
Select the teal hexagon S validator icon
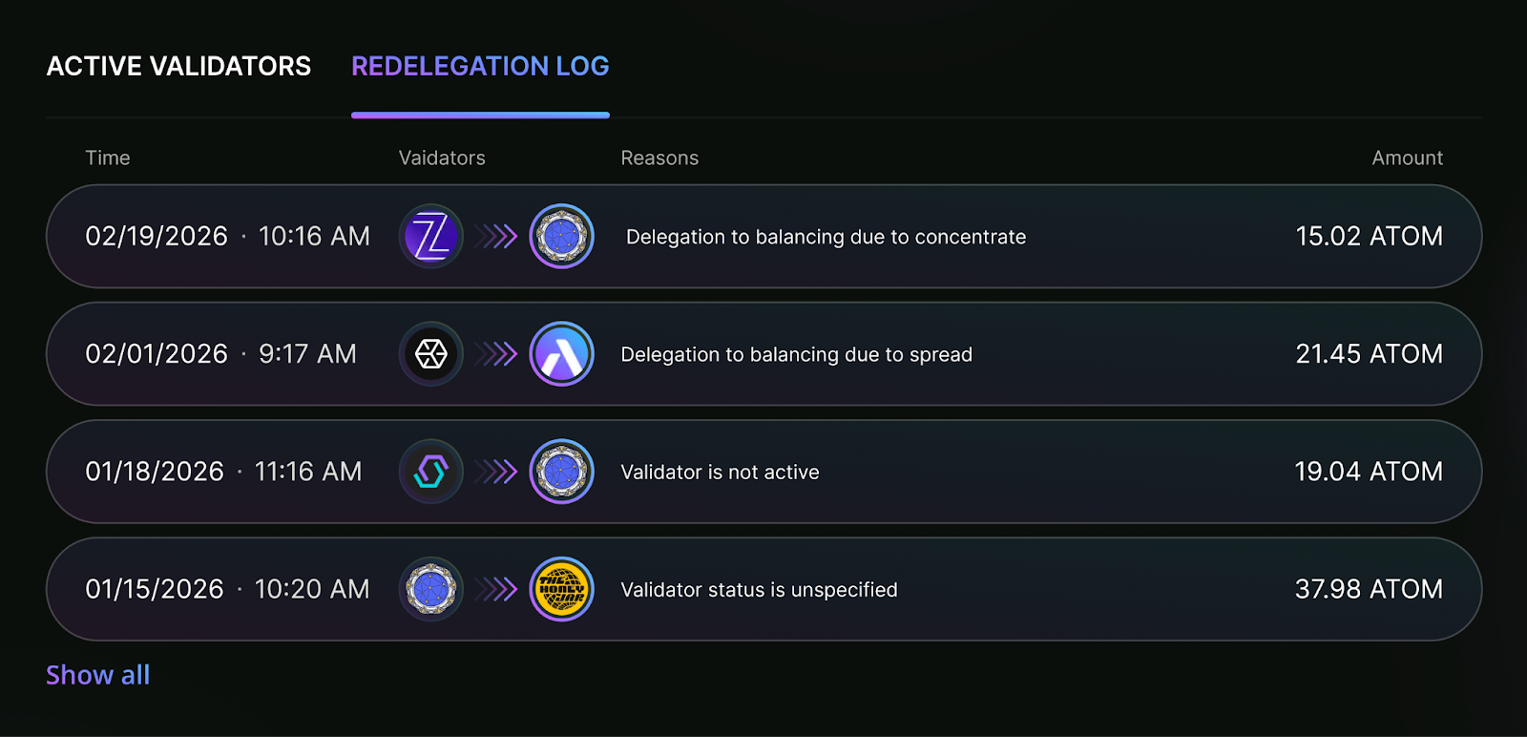click(430, 471)
